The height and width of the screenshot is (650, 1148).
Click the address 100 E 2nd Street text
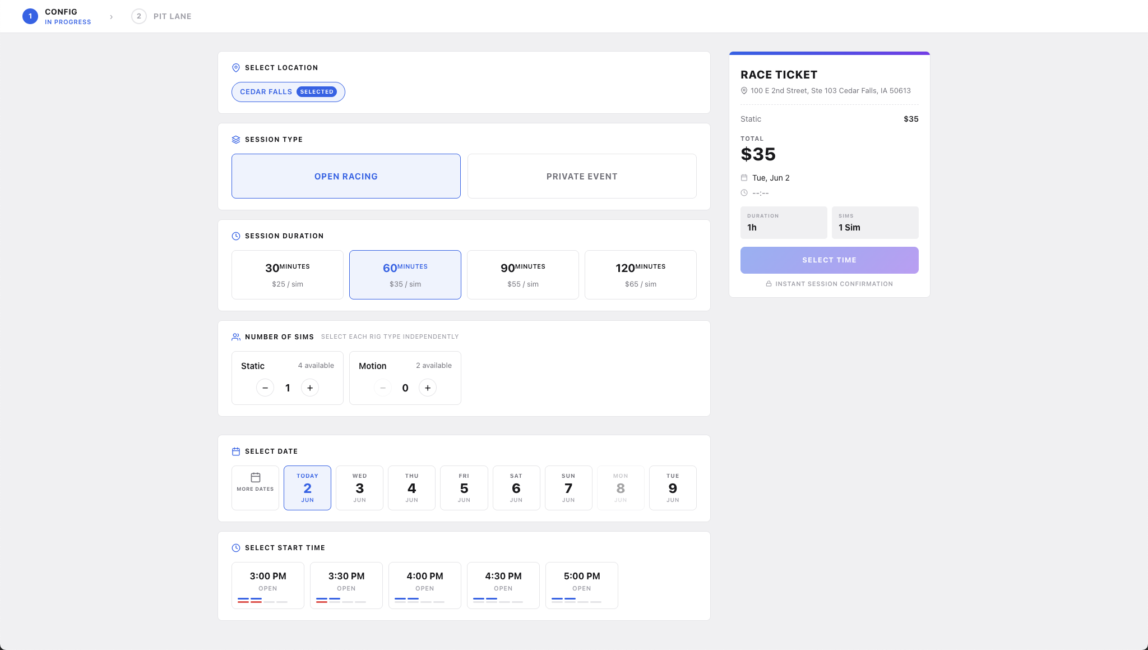click(x=831, y=91)
